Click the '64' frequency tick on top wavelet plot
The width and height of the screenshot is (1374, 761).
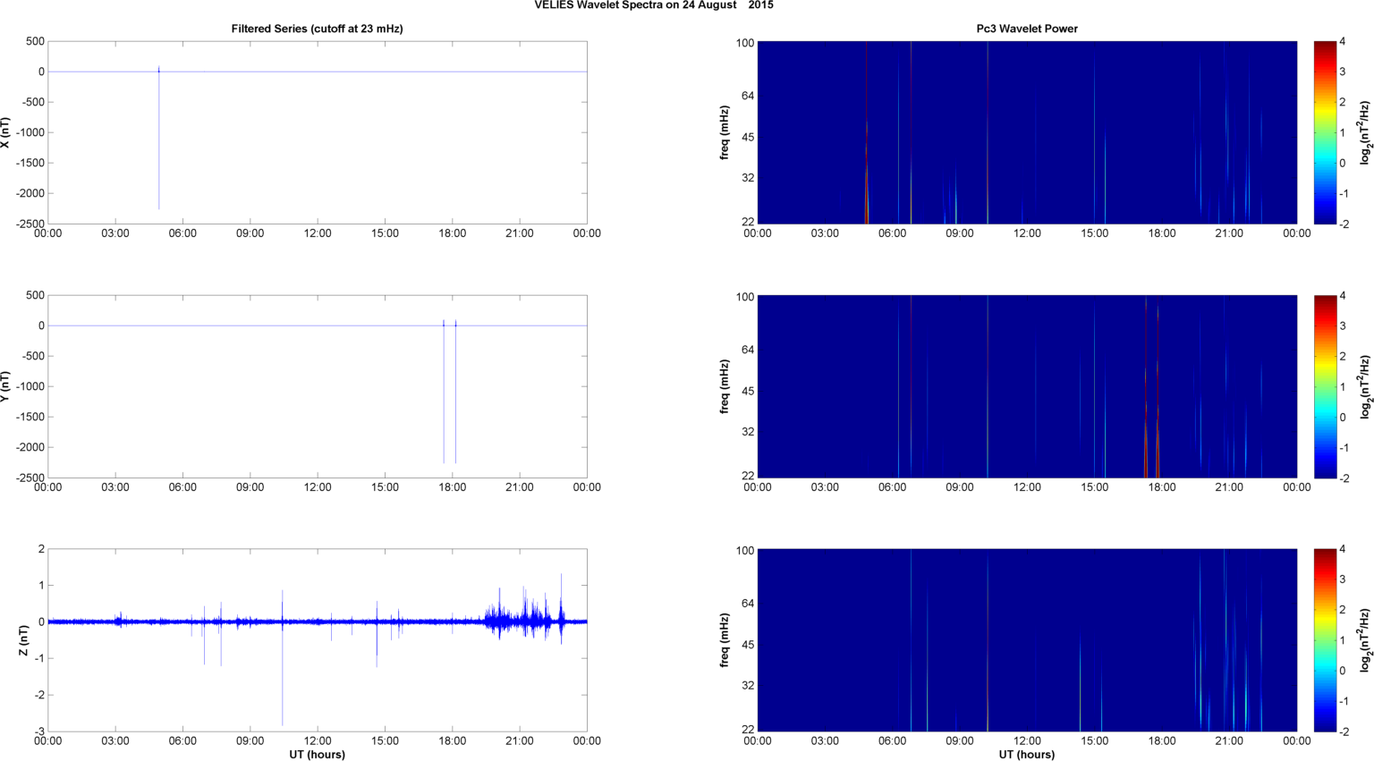pyautogui.click(x=748, y=96)
